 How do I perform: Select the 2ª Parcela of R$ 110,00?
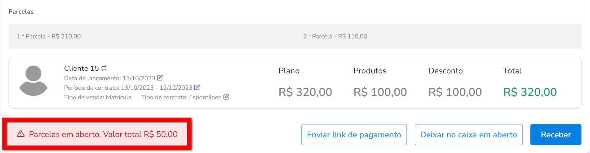coord(335,36)
